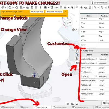Click the Insert variable button
Screen dimensions: 109x109
[105, 103]
